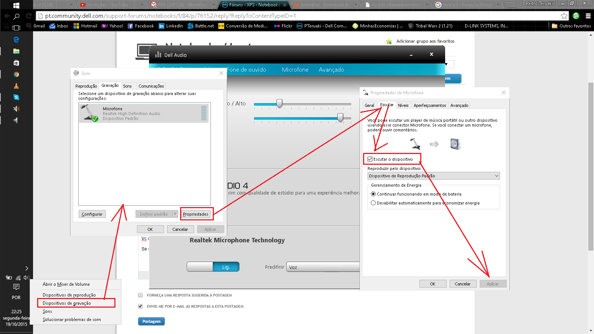594x334 pixels.
Task: Select Continuar funcionando em modo de bateria
Action: point(373,194)
